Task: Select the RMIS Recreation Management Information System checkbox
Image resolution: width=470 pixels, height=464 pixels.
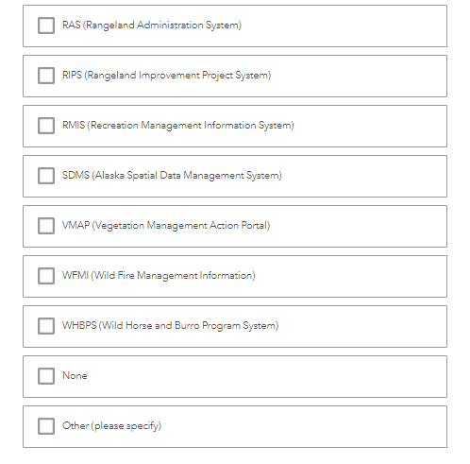Action: (46, 126)
